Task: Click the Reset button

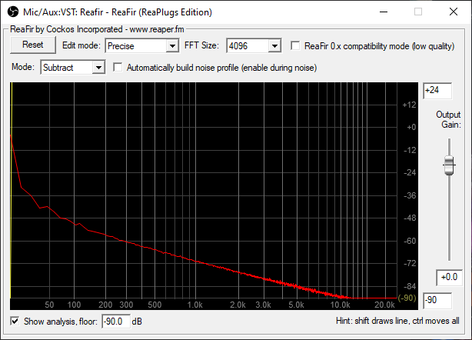Action: (33, 45)
